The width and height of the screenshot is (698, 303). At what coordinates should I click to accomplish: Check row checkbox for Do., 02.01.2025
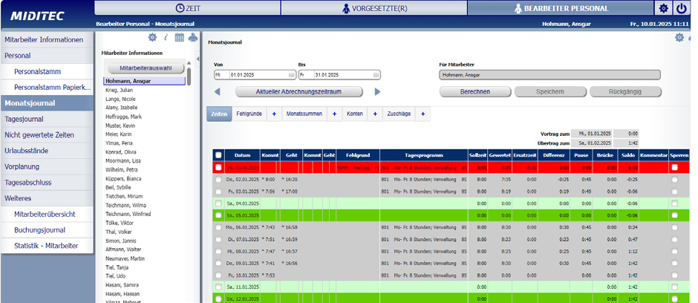tap(218, 180)
